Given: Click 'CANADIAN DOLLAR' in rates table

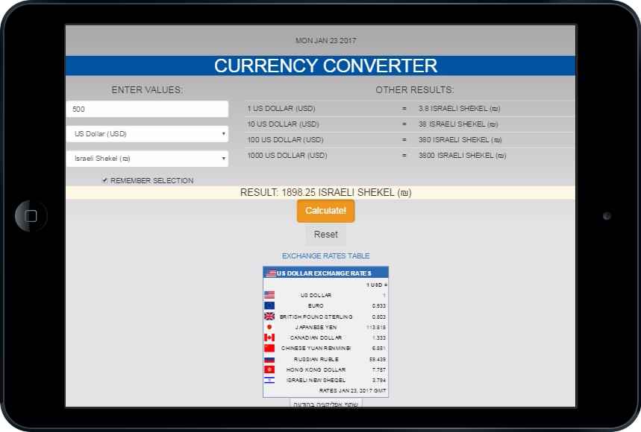Looking at the screenshot, I should click(316, 337).
